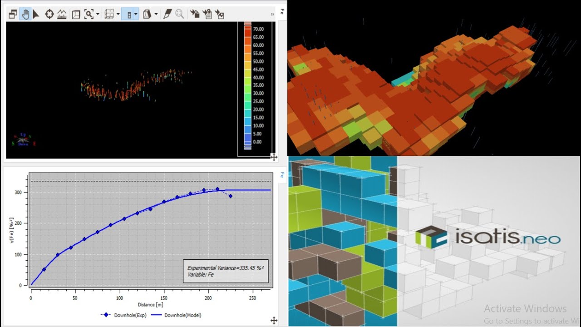
Task: Expand the toolbar overflow chevron
Action: click(272, 14)
